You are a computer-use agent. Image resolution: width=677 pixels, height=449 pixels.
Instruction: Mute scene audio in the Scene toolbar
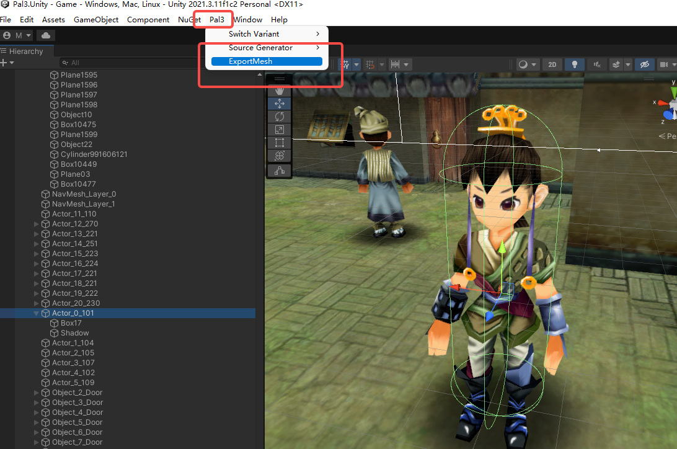coord(597,64)
